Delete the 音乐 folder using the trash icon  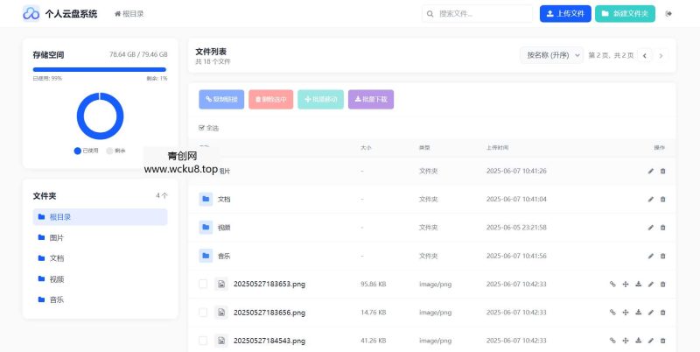coord(663,256)
